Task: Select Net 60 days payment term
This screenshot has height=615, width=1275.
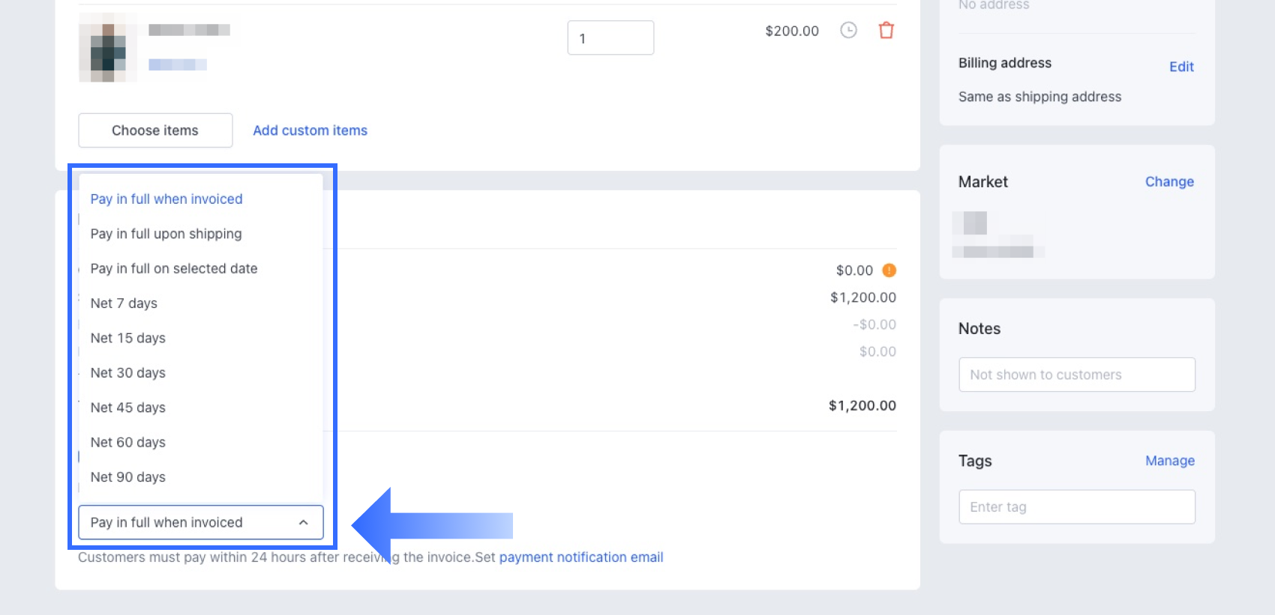Action: (x=128, y=443)
